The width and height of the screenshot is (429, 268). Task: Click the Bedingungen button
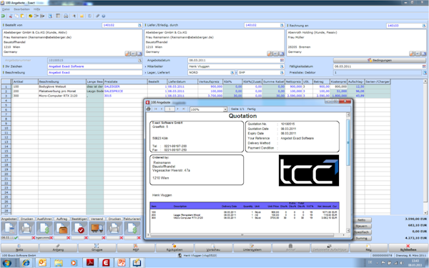(x=380, y=60)
